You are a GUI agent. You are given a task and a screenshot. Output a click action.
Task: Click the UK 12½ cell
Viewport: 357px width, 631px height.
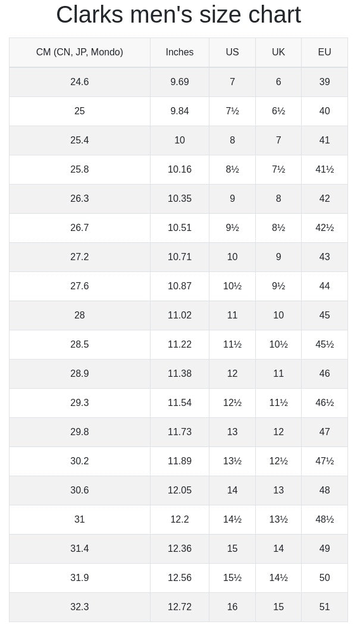coord(278,461)
